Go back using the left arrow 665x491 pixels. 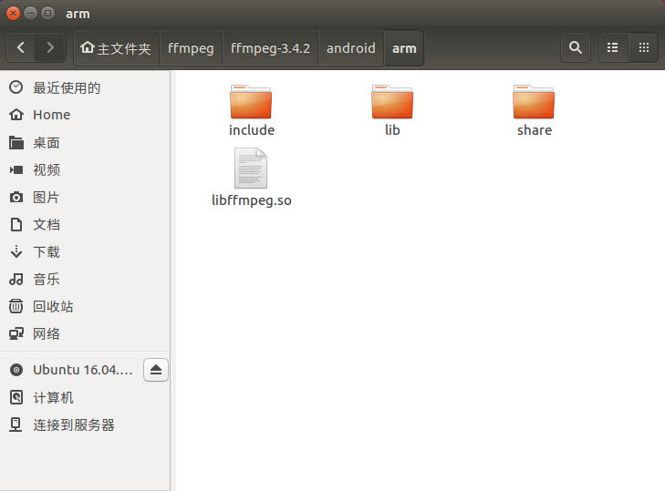[x=21, y=47]
